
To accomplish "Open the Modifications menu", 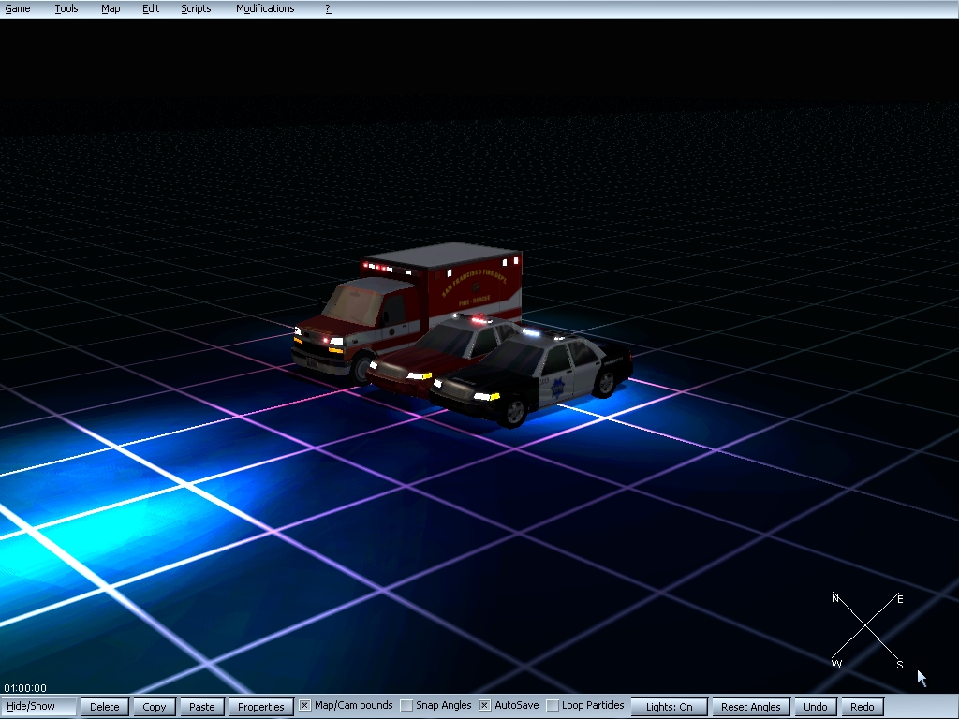I will pos(265,8).
